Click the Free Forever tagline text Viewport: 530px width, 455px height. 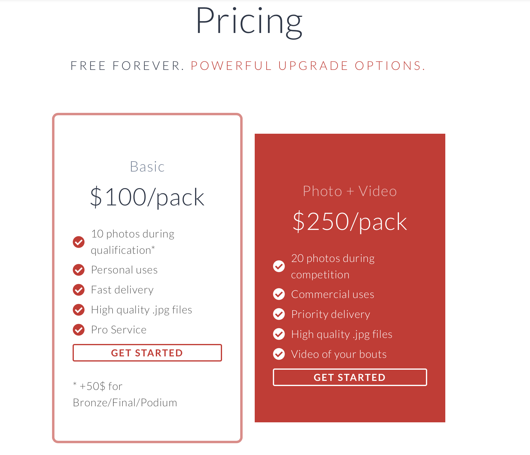[127, 66]
